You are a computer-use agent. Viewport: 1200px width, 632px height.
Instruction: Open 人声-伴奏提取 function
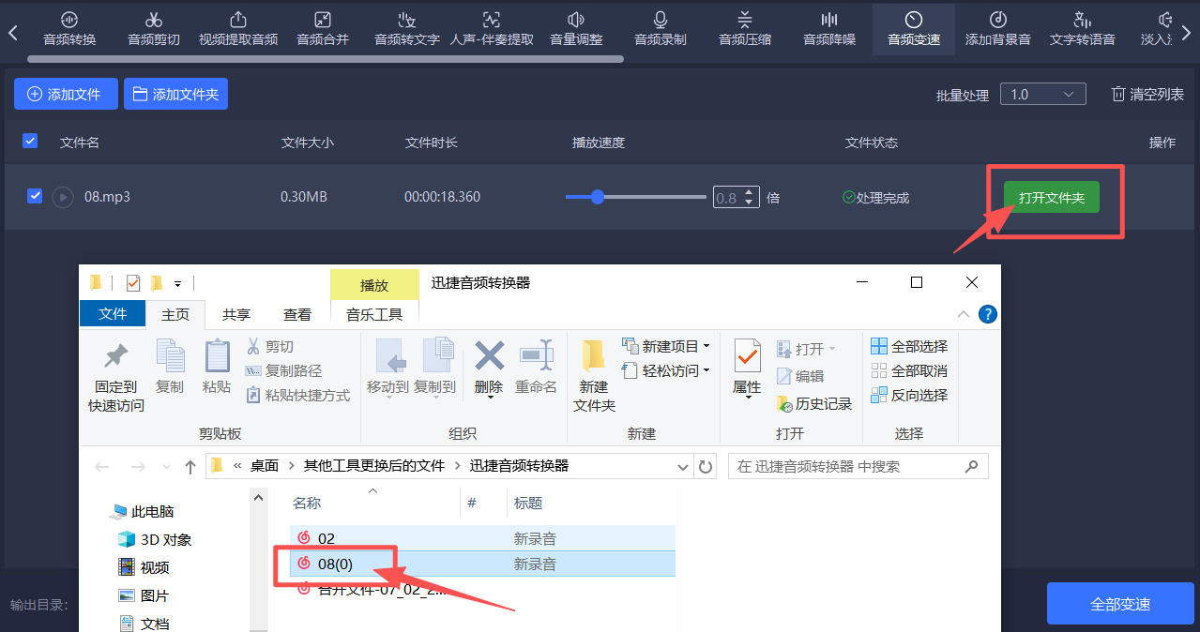[491, 28]
